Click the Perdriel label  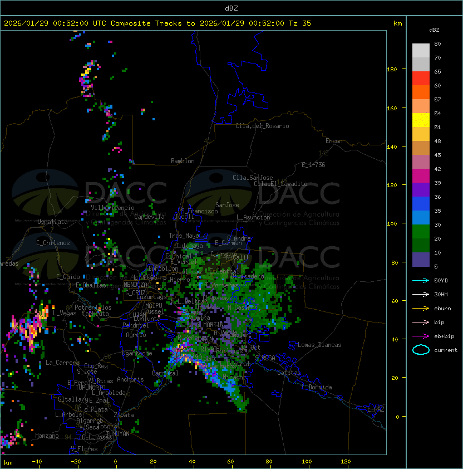[136, 325]
